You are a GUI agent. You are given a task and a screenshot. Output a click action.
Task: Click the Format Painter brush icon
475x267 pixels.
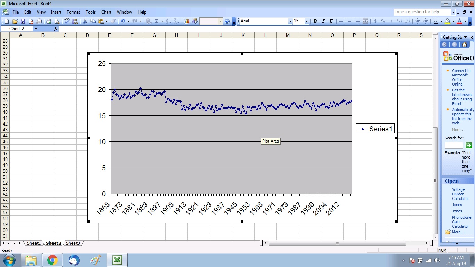pyautogui.click(x=113, y=21)
